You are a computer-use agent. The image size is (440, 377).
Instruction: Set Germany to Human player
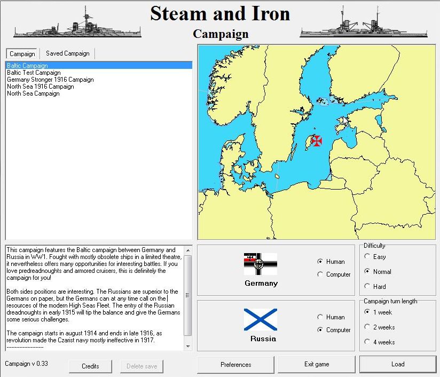[320, 262]
